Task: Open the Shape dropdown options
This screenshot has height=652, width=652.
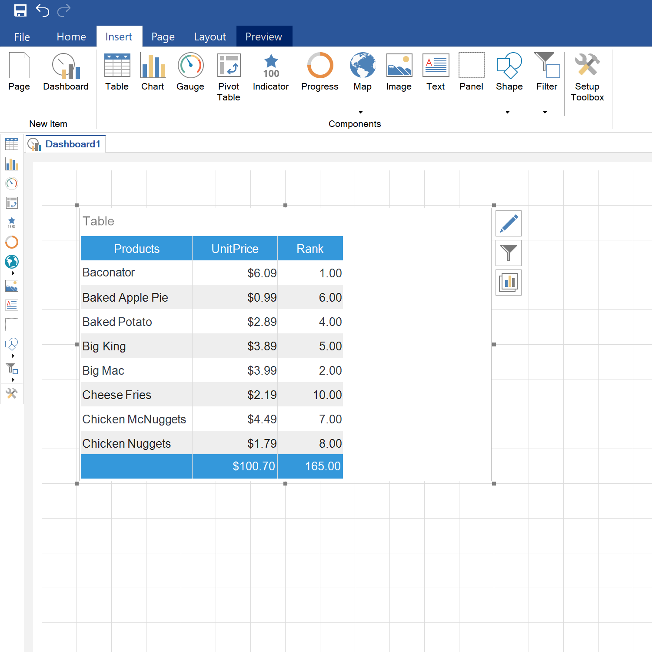Action: (507, 112)
